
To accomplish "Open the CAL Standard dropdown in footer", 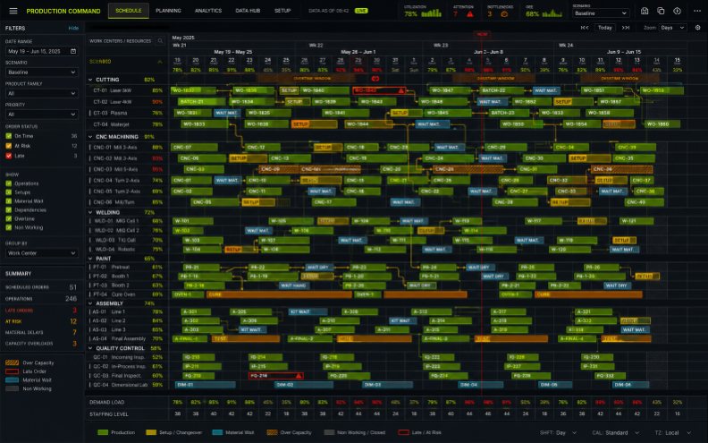I will 614,432.
